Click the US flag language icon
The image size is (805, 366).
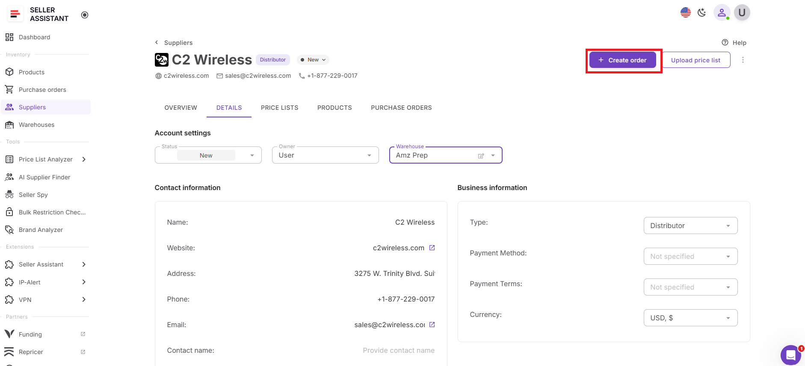pyautogui.click(x=685, y=12)
